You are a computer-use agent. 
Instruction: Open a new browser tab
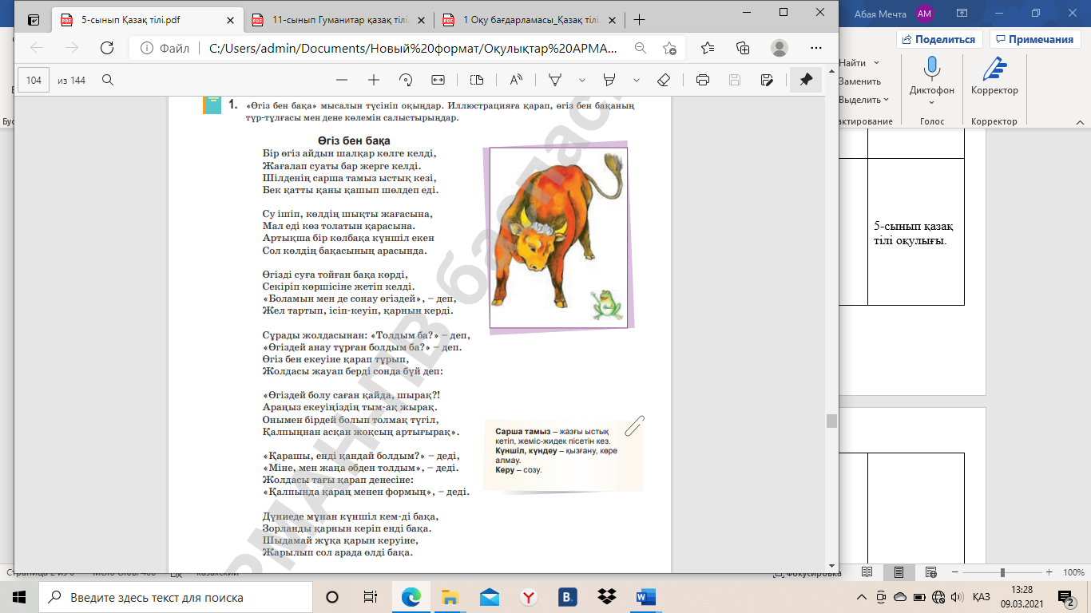[x=639, y=20]
